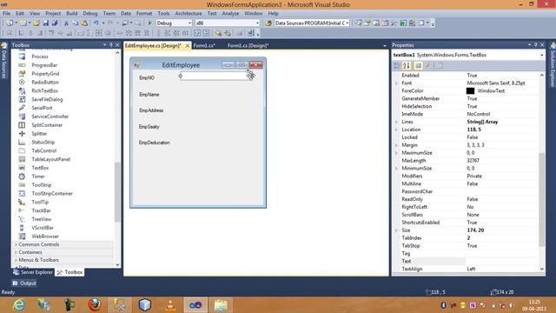Click the New Project toolbar icon
This screenshot has width=556, height=313.
[10, 23]
